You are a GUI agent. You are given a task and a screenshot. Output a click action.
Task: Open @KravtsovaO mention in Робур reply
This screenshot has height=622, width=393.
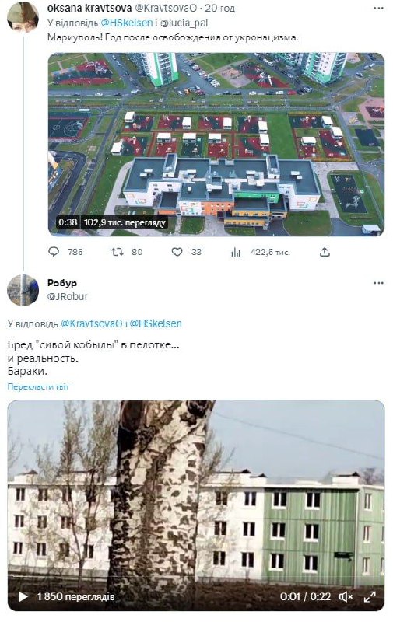pos(91,323)
